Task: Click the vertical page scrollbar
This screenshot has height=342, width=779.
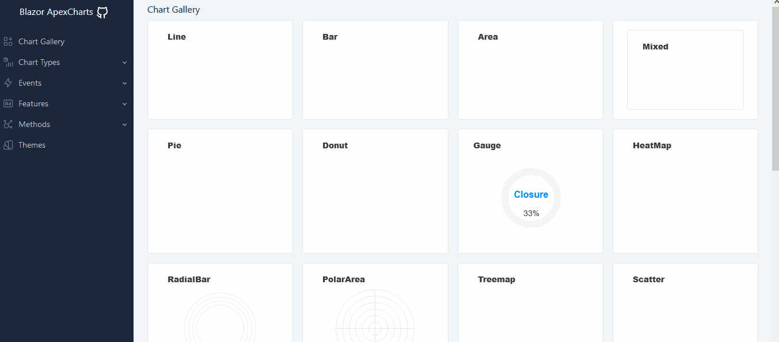Action: click(775, 86)
